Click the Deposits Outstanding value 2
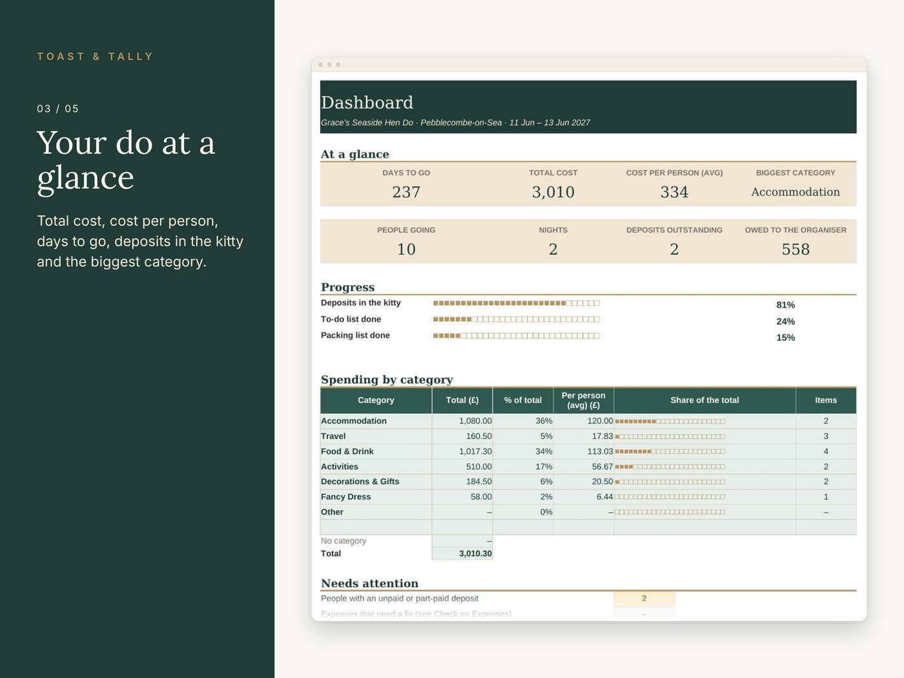 [x=674, y=249]
